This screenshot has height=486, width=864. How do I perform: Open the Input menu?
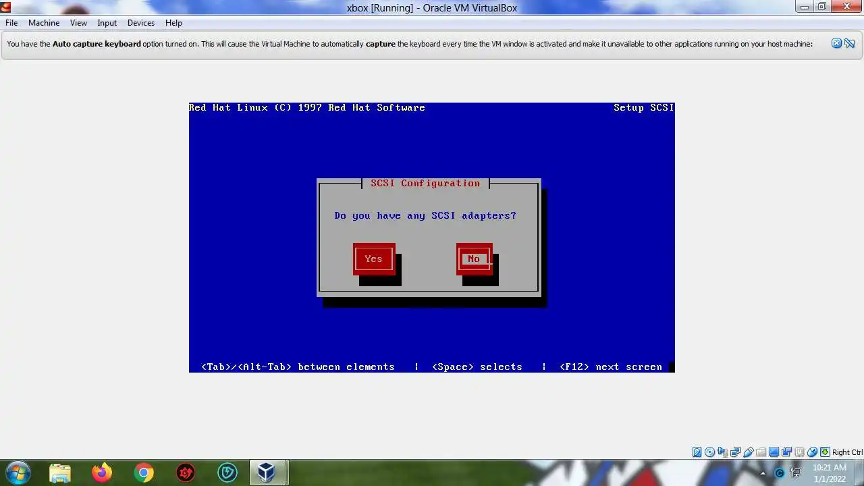click(x=107, y=23)
